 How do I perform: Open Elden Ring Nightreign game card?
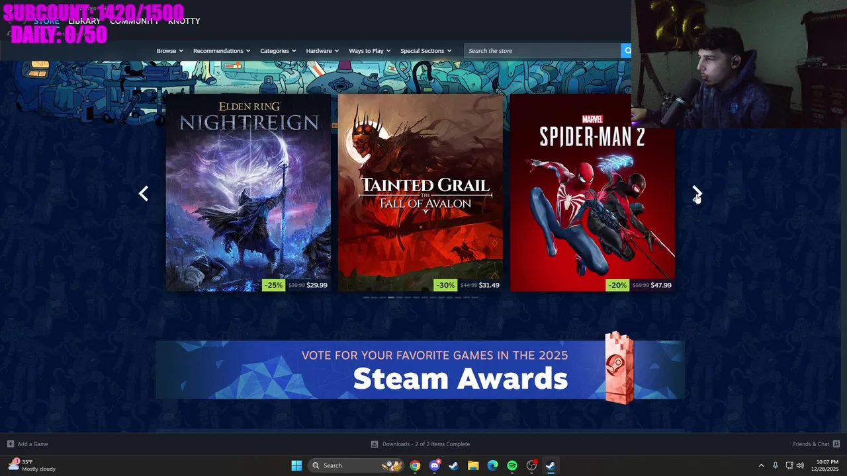pos(248,192)
